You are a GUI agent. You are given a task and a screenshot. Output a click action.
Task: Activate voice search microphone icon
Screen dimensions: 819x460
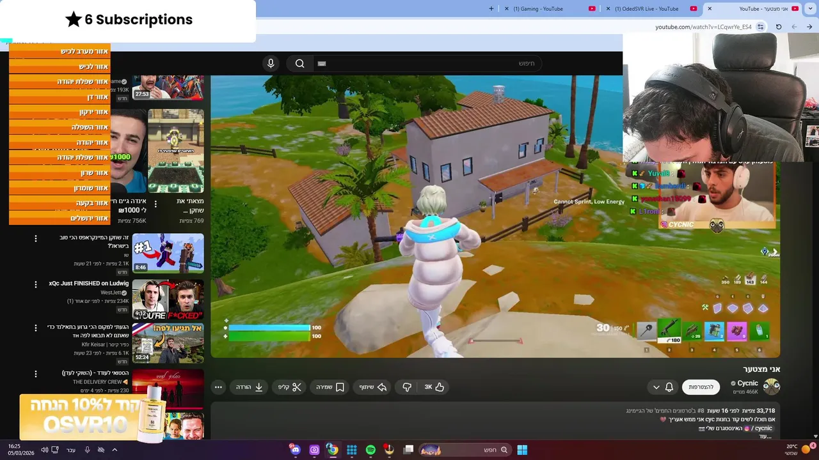(x=271, y=63)
